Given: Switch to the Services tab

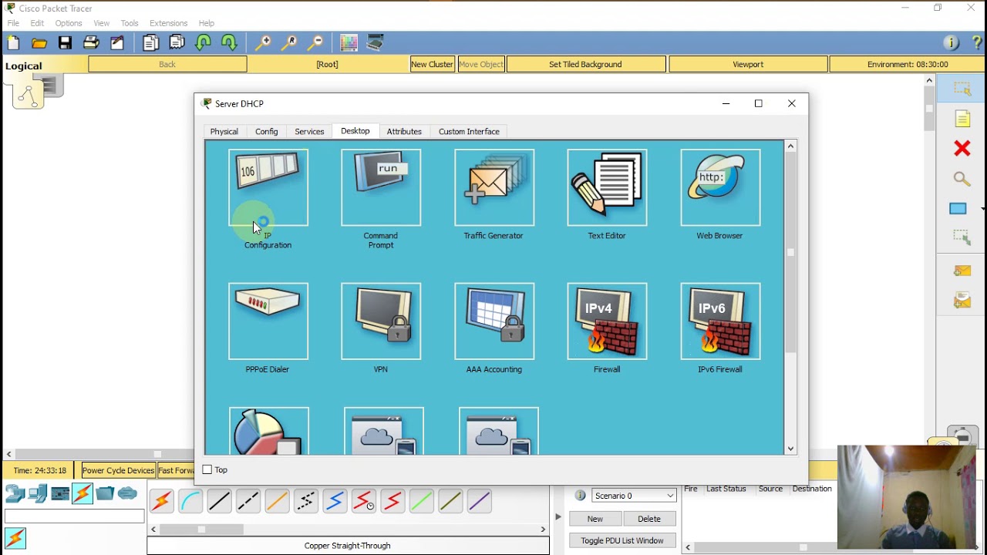Looking at the screenshot, I should pyautogui.click(x=309, y=132).
